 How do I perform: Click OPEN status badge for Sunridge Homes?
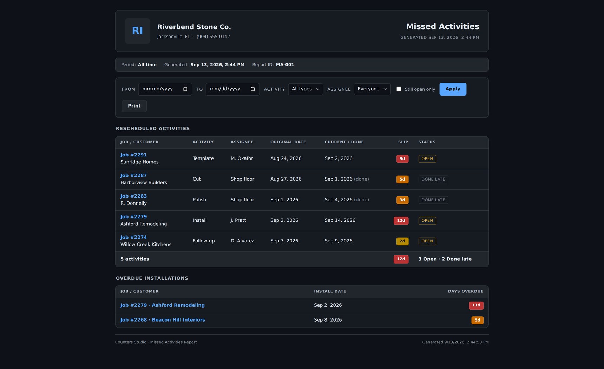pos(427,159)
